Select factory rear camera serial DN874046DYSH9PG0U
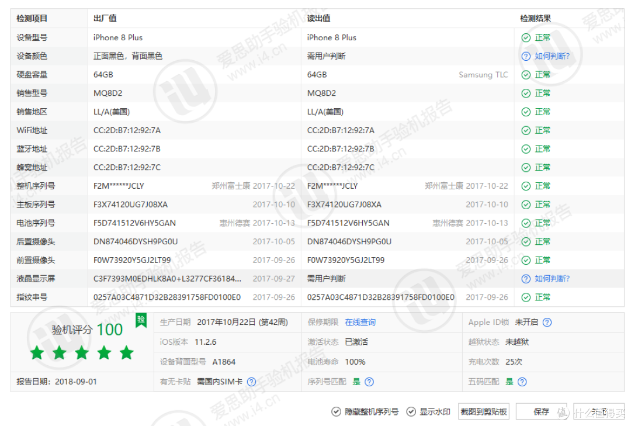This screenshot has width=631, height=426. (136, 241)
